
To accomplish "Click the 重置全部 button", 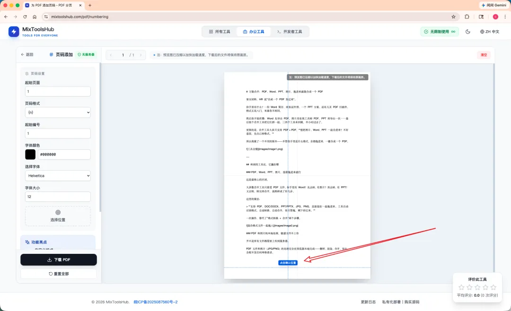I will [x=59, y=274].
